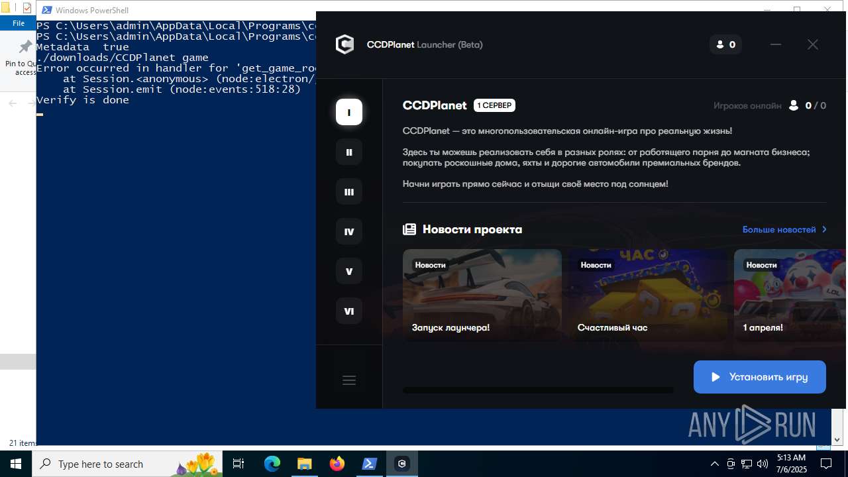Open the '1 апреля!' news card
Image resolution: width=848 pixels, height=477 pixels.
[x=790, y=295]
